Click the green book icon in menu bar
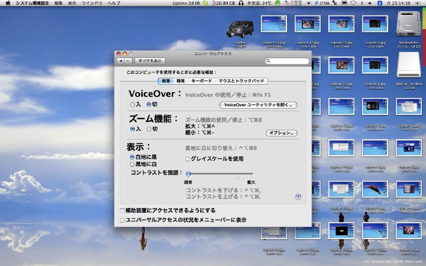426x266 pixels. (277, 3)
